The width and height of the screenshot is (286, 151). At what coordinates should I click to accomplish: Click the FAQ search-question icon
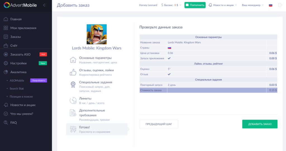[x=6, y=123]
